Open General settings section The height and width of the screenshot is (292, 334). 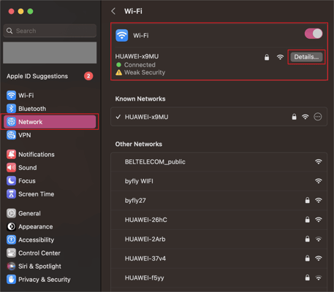[x=50, y=213]
